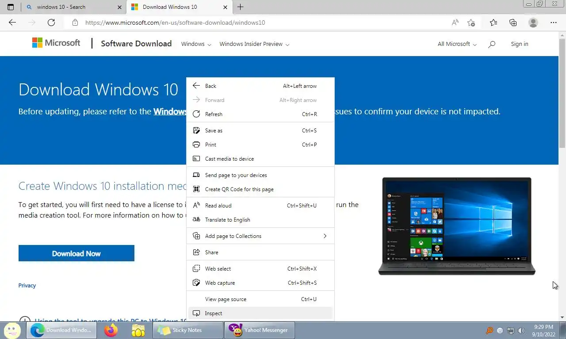Open the file explorer folder taskbar icon
The width and height of the screenshot is (566, 339).
pyautogui.click(x=138, y=330)
